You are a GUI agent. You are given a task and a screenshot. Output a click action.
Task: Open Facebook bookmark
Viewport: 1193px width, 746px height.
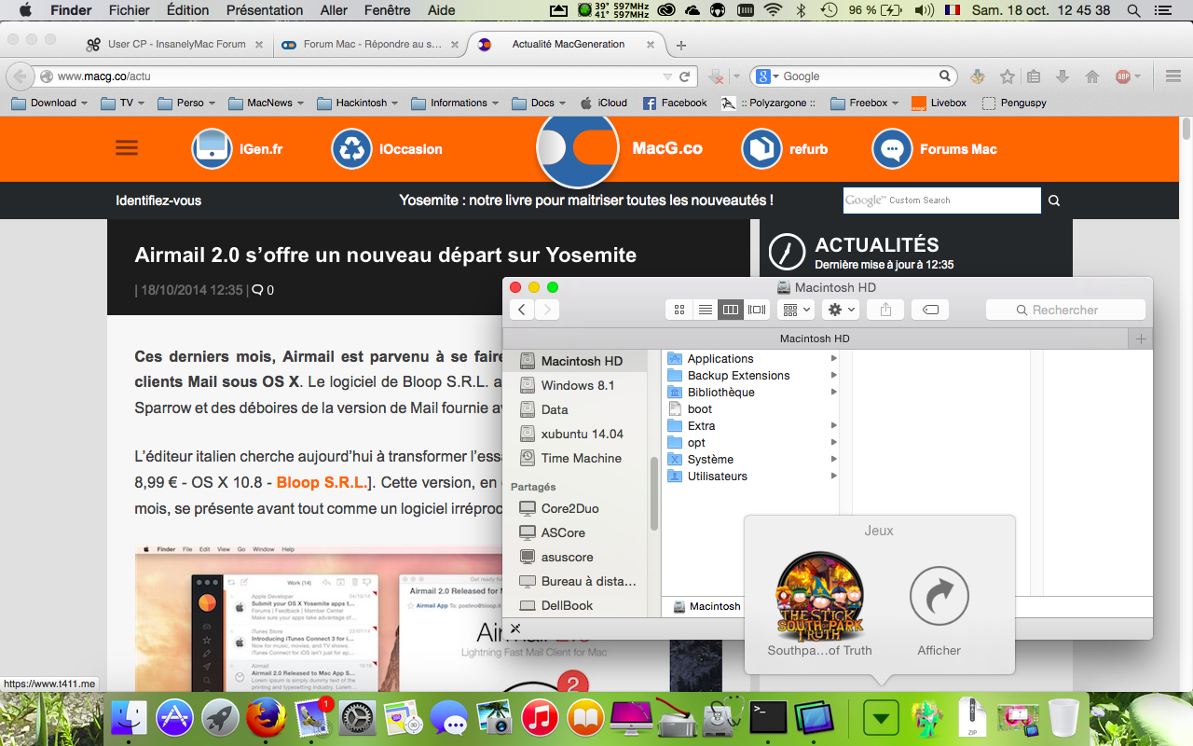tap(675, 103)
